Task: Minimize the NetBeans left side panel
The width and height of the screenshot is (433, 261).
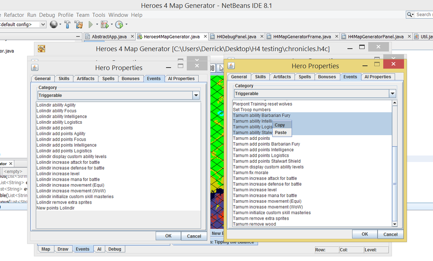Action: point(78,36)
